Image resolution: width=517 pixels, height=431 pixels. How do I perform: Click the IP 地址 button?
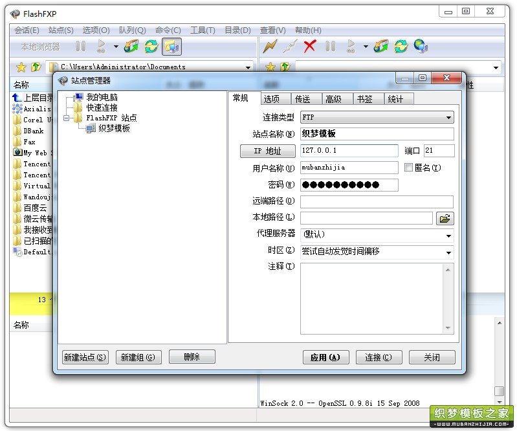[x=267, y=151]
